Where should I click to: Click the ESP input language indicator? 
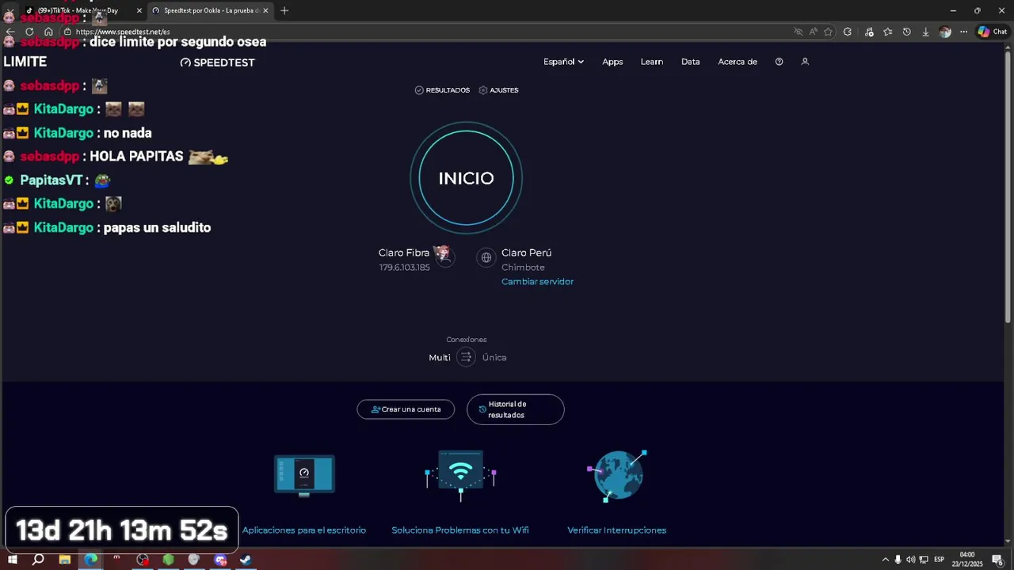point(939,560)
